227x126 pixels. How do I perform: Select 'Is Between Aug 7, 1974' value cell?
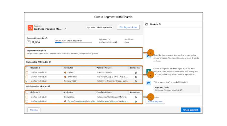(x=112, y=77)
